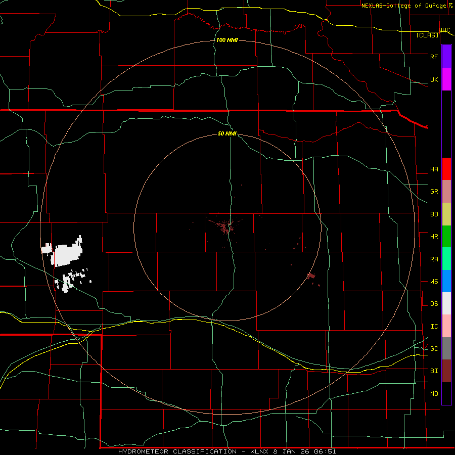Click the NEXLAB-College of DuPage text
The image size is (455, 455).
click(403, 6)
